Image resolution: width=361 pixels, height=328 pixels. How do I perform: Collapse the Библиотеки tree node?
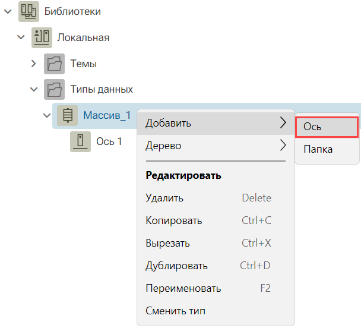click(8, 11)
